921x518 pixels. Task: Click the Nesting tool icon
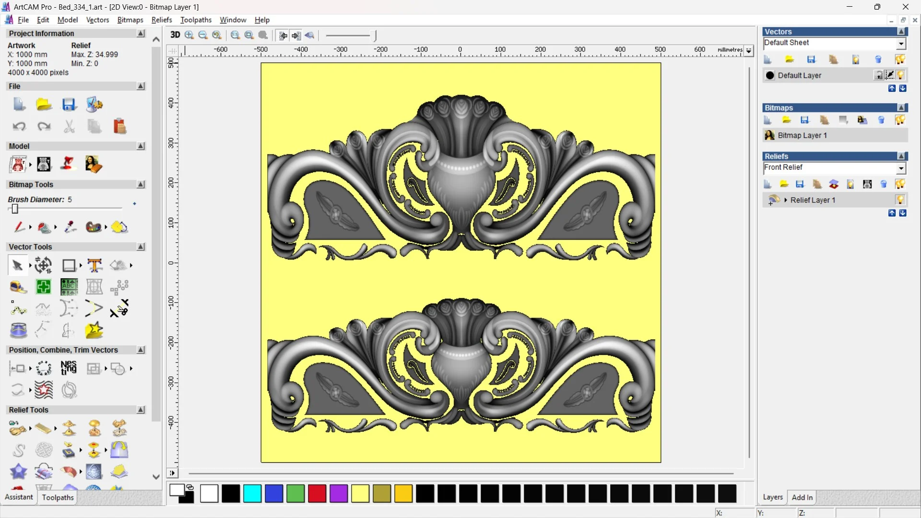click(x=69, y=368)
